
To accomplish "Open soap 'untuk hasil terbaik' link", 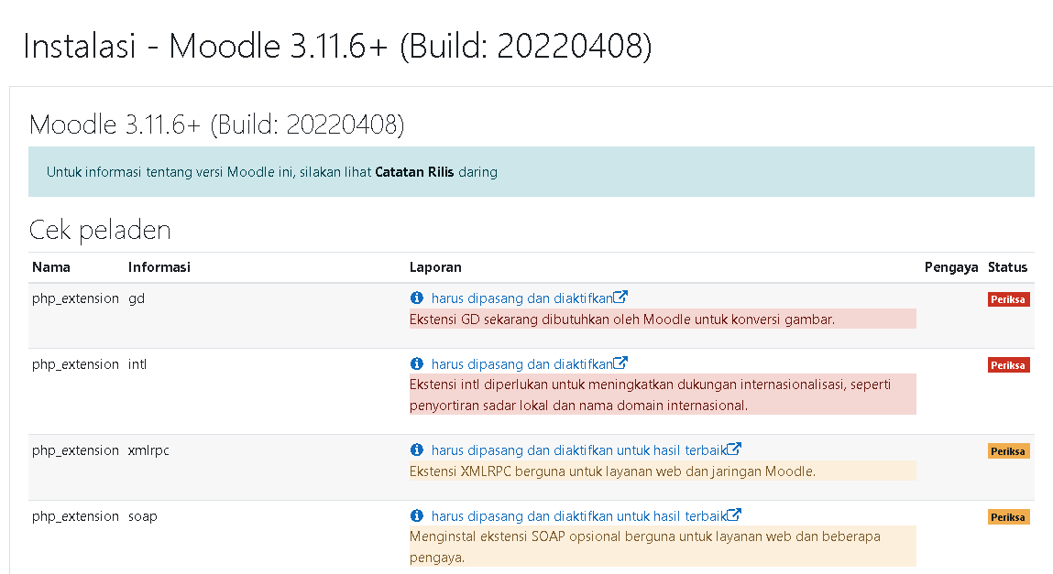I will click(x=579, y=516).
